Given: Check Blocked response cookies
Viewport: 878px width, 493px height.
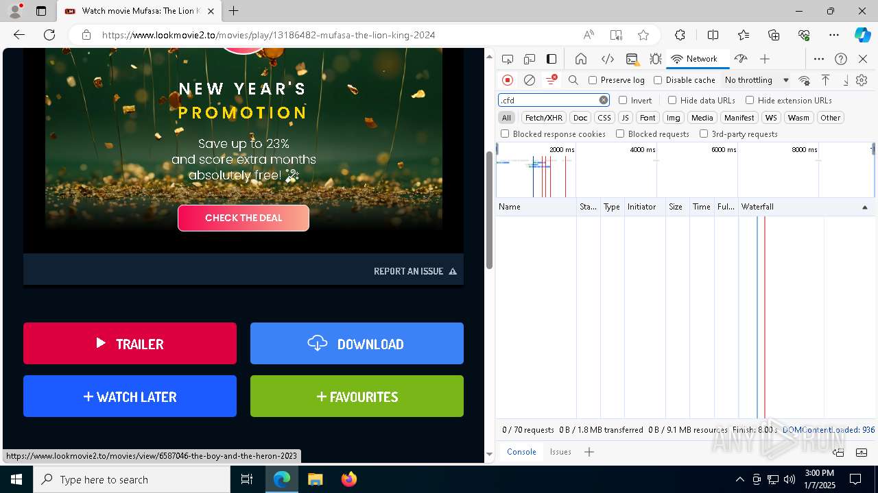Looking at the screenshot, I should click(x=505, y=134).
